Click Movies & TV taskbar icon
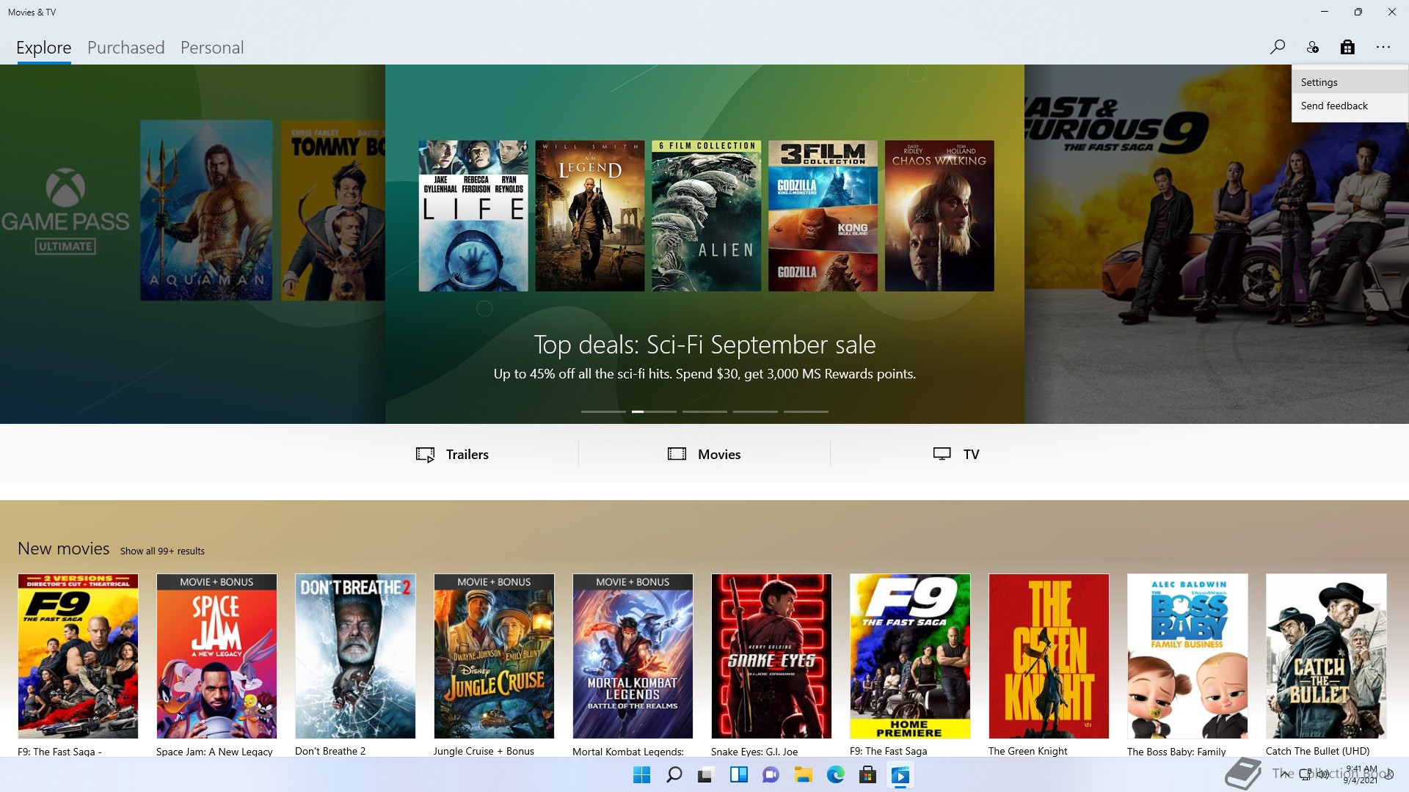The height and width of the screenshot is (792, 1409). 900,775
